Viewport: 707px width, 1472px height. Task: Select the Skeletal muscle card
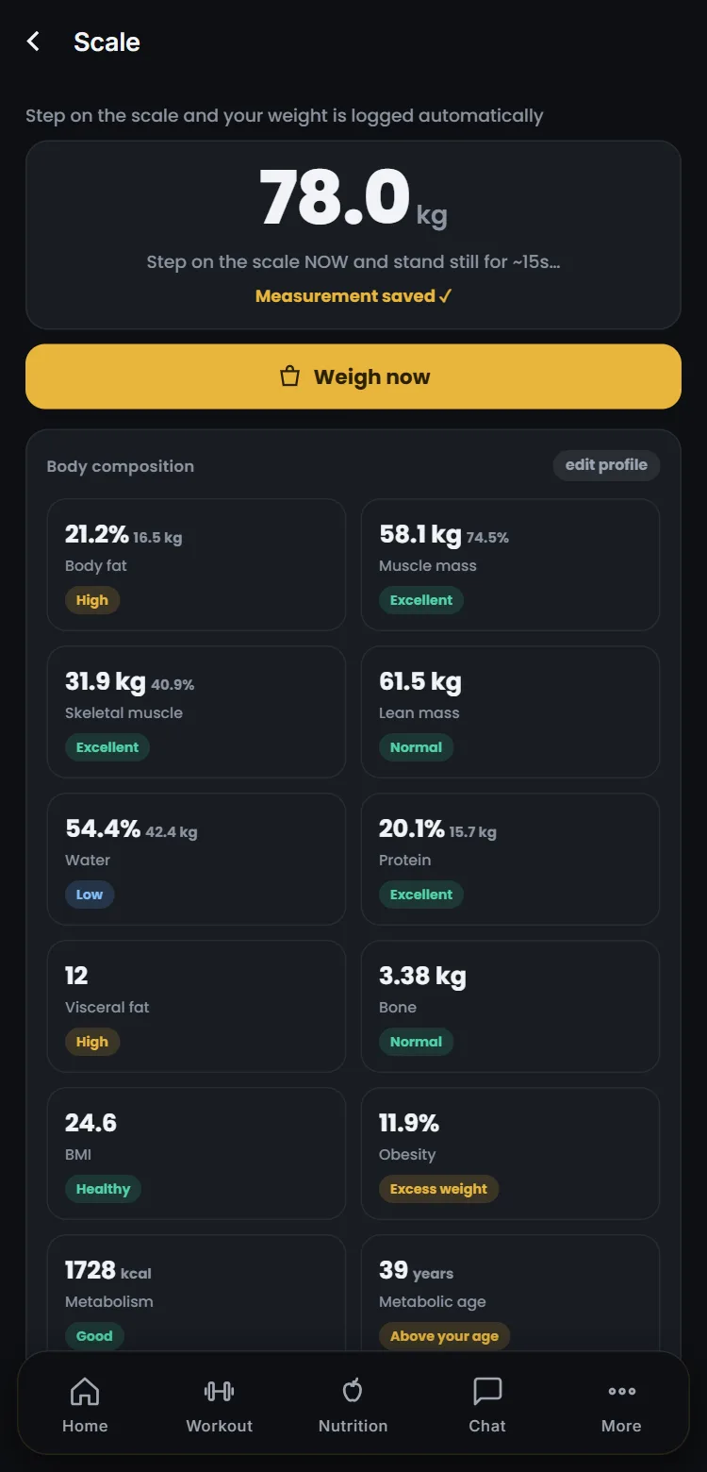click(x=196, y=711)
